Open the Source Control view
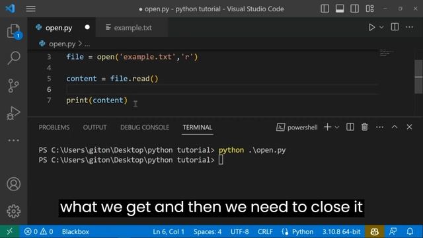423x238 pixels. 13,85
